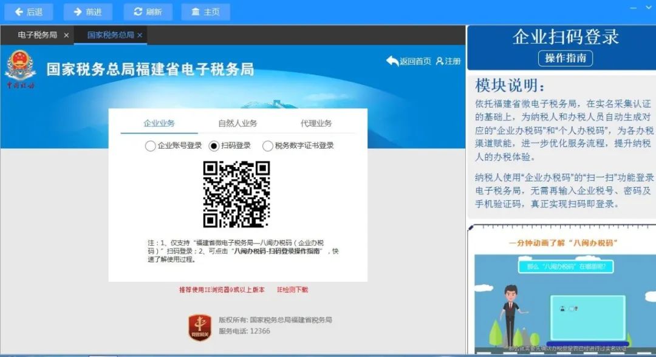The height and width of the screenshot is (357, 656).
Task: Click the 前进 forward button
Action: click(x=88, y=12)
